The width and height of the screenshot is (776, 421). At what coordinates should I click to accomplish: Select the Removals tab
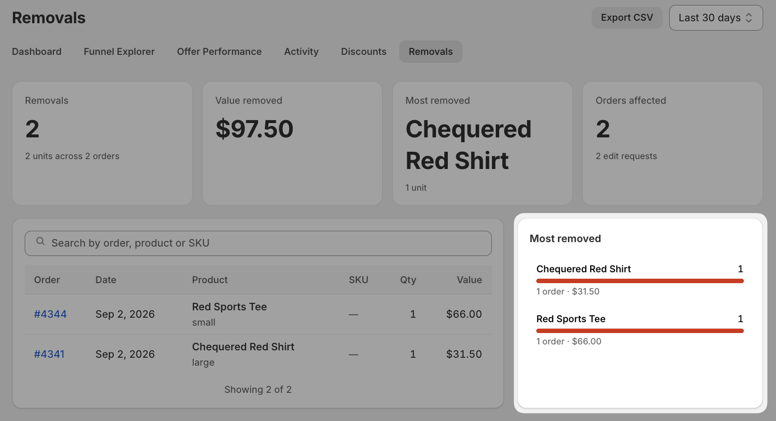431,51
